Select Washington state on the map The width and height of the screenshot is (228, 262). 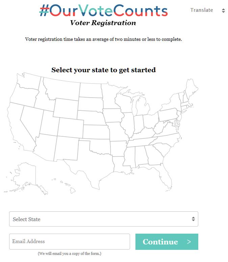(28, 81)
